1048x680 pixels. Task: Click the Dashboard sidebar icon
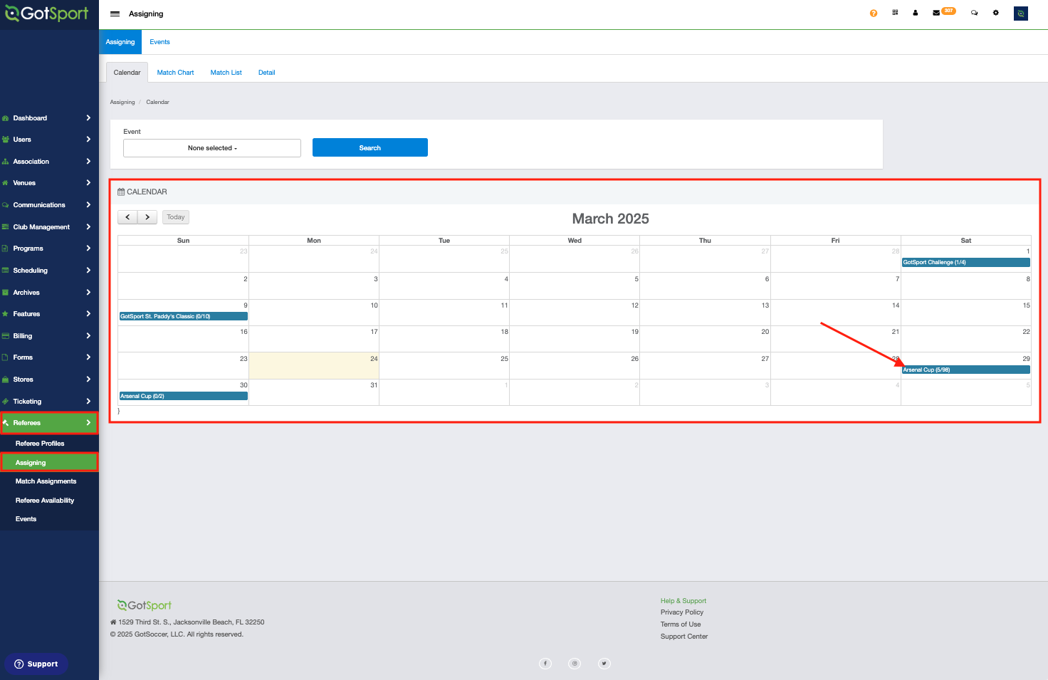point(6,118)
